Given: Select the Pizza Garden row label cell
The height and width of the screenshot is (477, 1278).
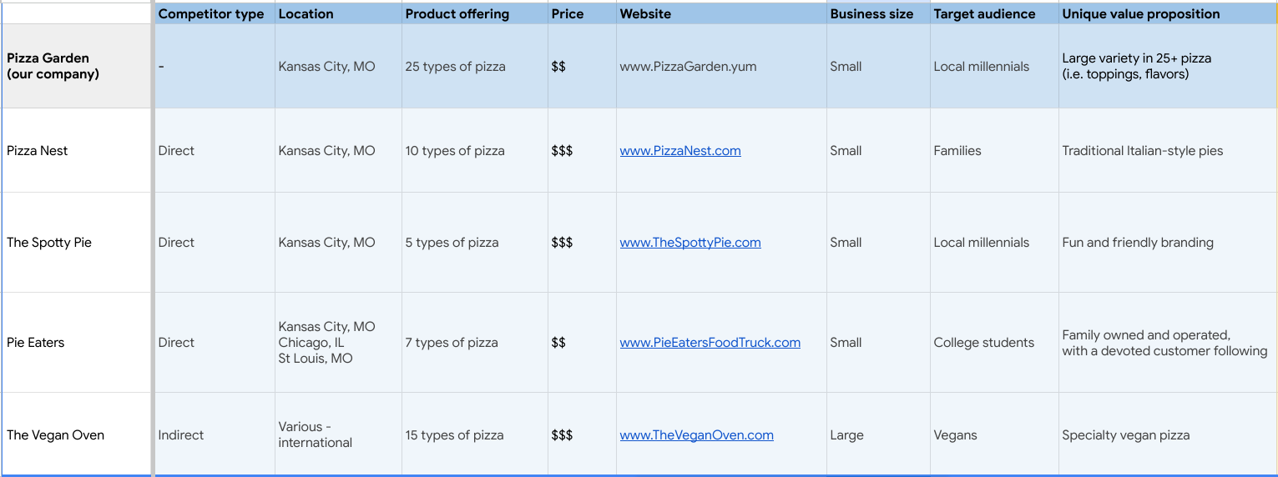Looking at the screenshot, I should pos(53,66).
